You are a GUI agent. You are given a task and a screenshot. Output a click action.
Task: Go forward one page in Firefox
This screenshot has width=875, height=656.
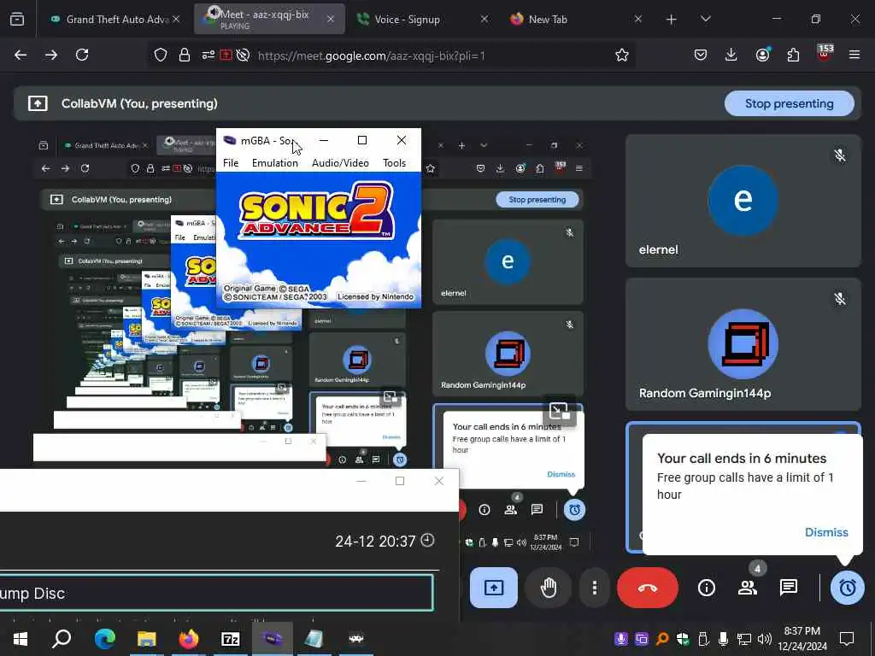click(51, 55)
